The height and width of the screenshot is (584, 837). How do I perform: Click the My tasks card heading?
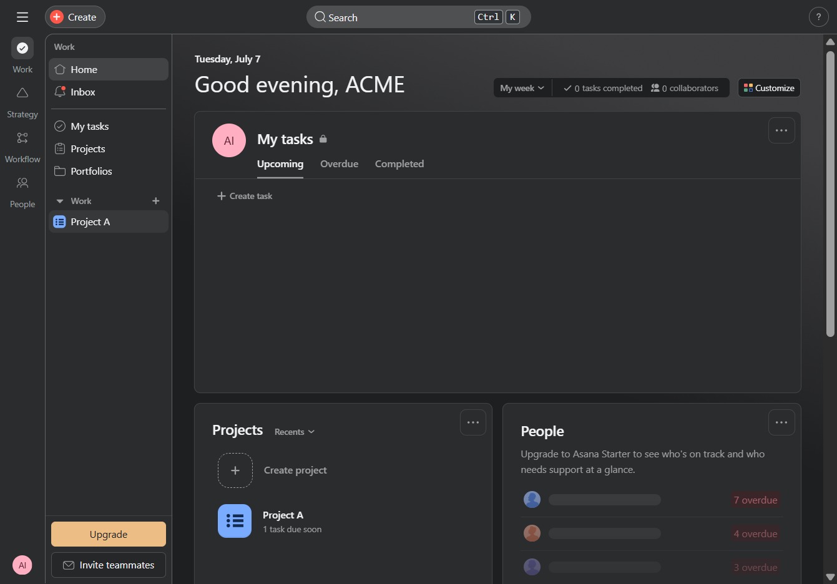tap(285, 139)
